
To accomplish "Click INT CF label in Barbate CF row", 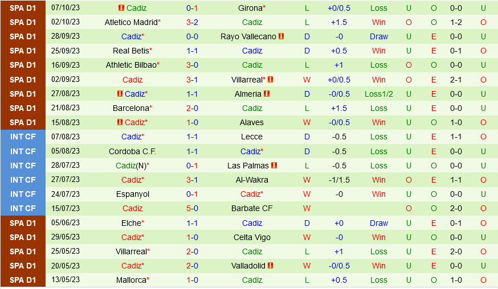I will pyautogui.click(x=23, y=208).
